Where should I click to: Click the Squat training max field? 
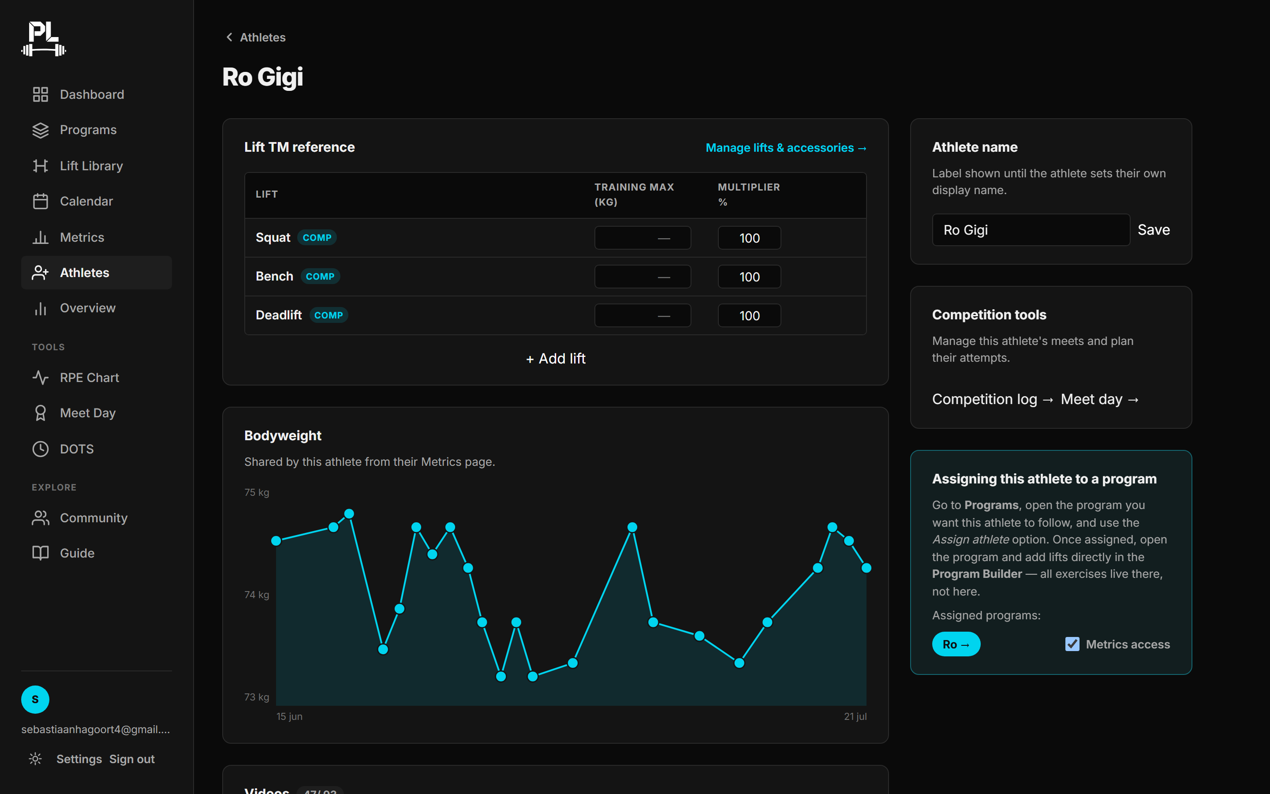pos(642,238)
